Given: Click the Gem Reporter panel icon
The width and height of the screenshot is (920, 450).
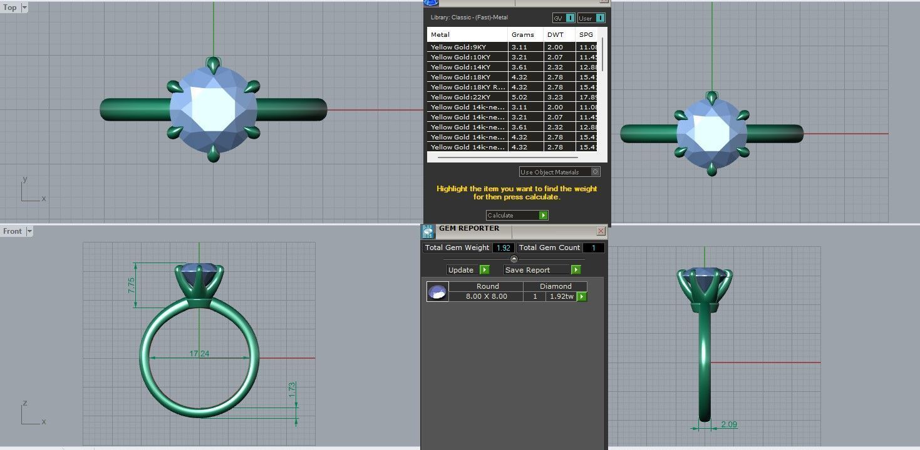Looking at the screenshot, I should (x=428, y=232).
